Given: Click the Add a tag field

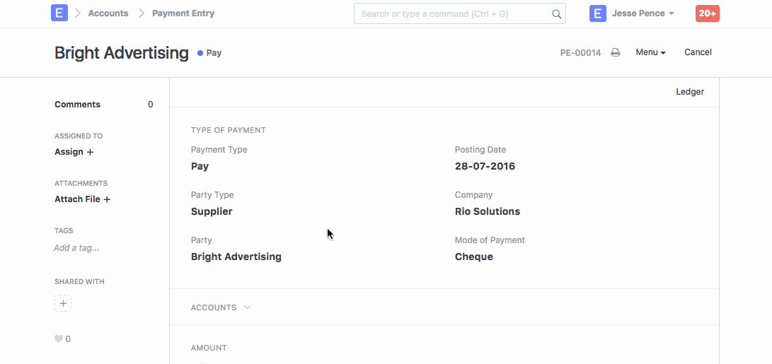Looking at the screenshot, I should (76, 248).
